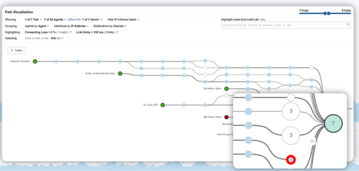
Task: Select the Barcelona, Spain agent node
Action: pos(227,89)
